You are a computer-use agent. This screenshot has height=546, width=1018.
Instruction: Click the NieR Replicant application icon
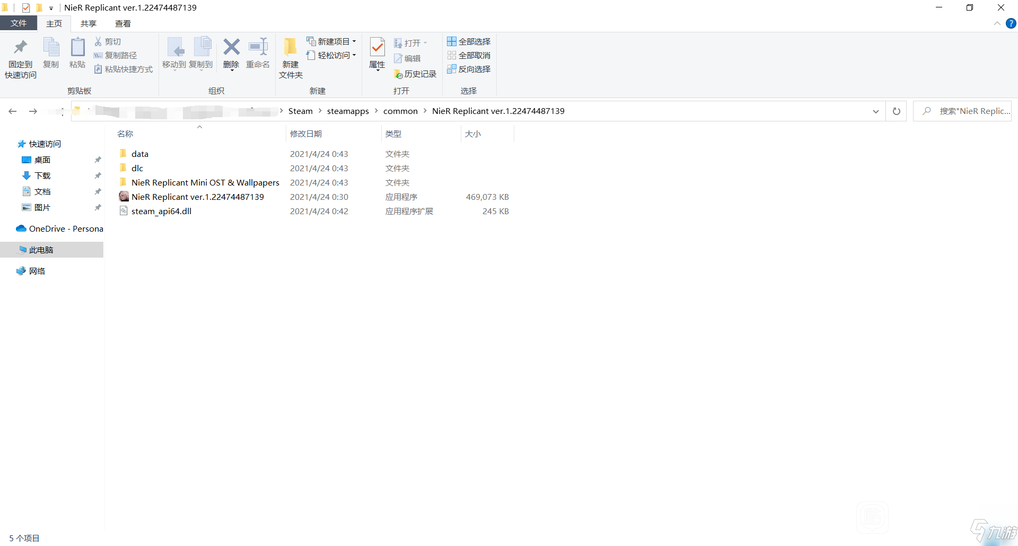tap(124, 197)
